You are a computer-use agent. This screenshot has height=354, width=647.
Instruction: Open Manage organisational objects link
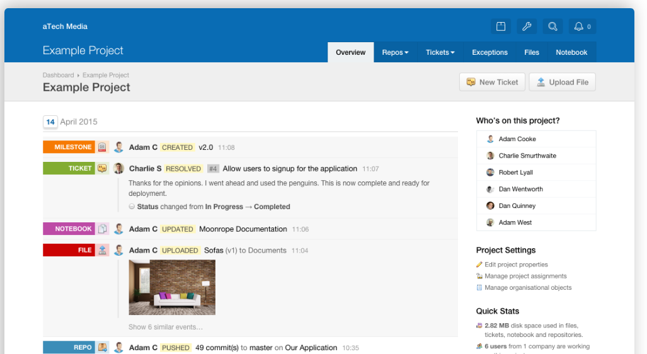[528, 288]
